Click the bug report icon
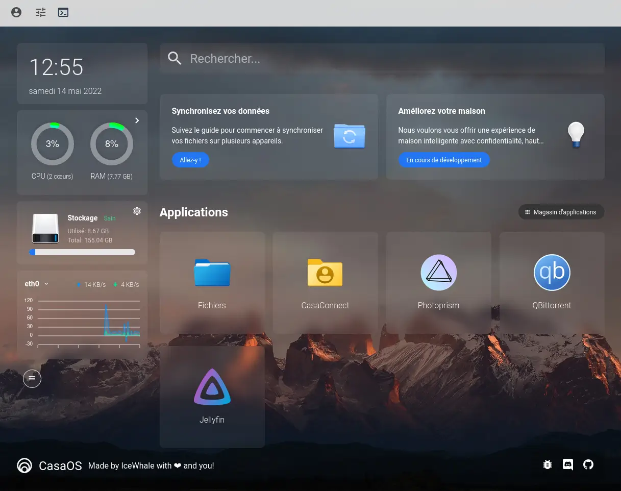Image resolution: width=621 pixels, height=491 pixels. pos(548,465)
